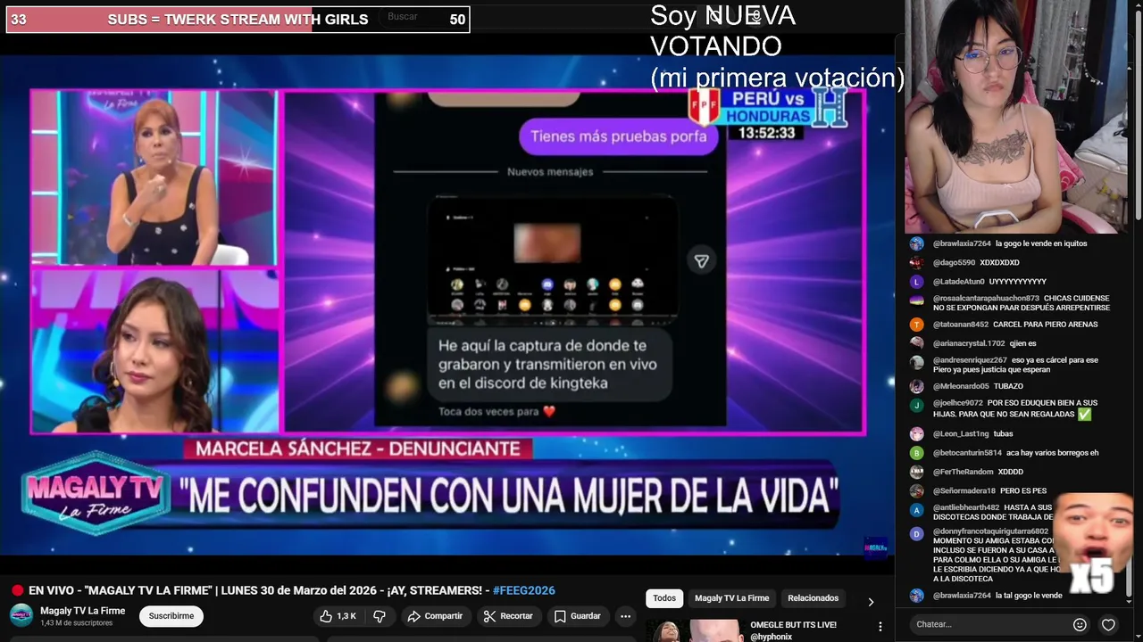1143x642 pixels.
Task: Click the dislike thumbs-down icon
Action: point(380,616)
